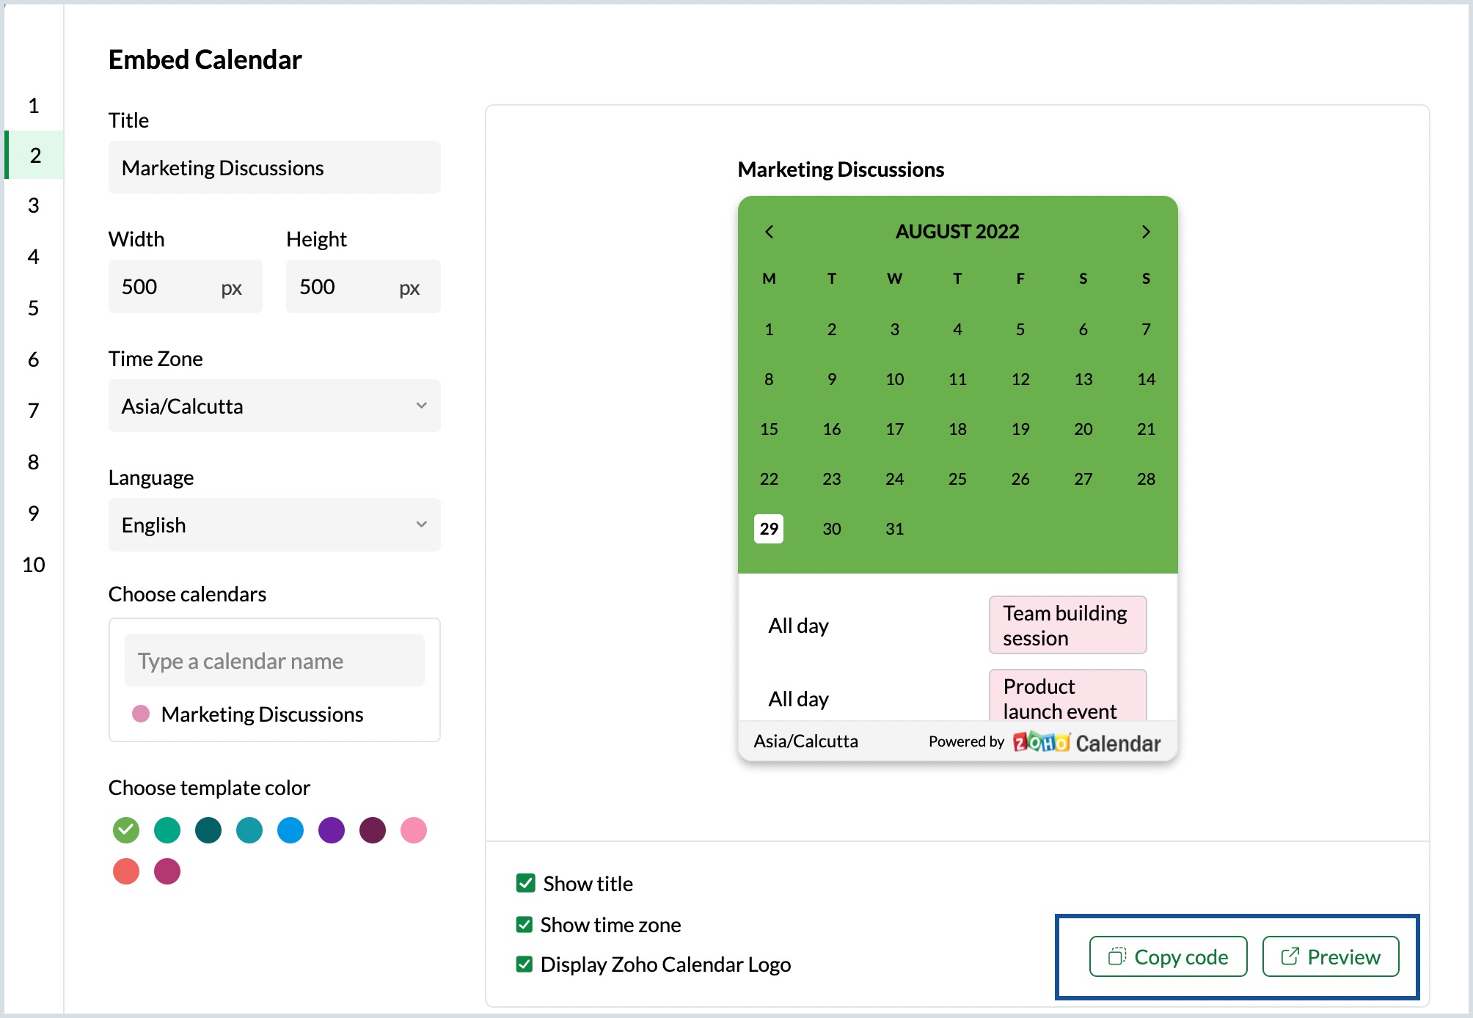
Task: Open the Time Zone dropdown
Action: [x=274, y=406]
